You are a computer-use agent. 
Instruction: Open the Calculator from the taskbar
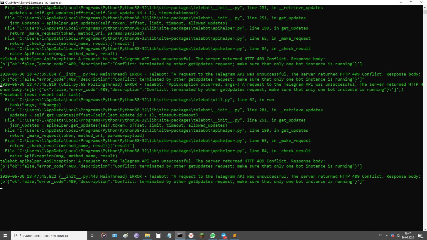click(158, 235)
